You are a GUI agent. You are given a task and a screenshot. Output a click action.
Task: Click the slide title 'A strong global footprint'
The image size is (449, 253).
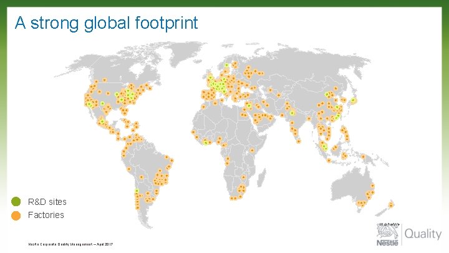[x=106, y=23]
